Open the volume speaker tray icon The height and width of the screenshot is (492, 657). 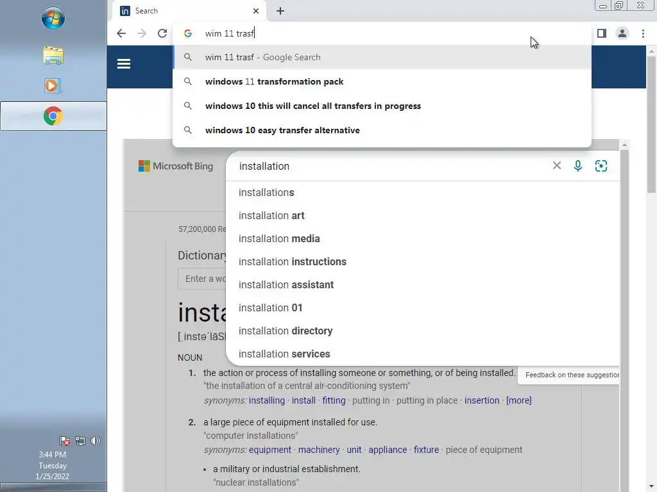[x=96, y=441]
